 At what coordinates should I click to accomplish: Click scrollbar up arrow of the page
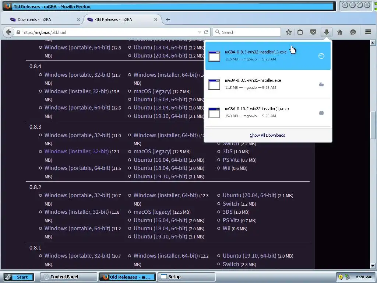coord(373,43)
